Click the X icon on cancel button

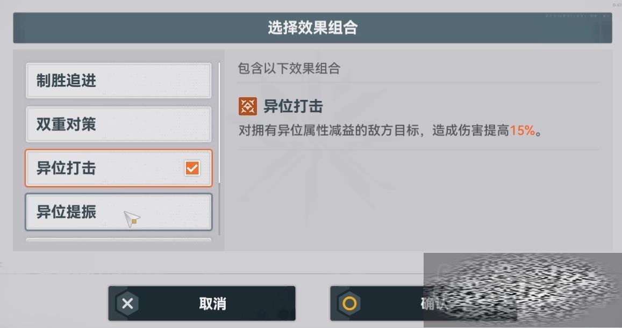coord(127,304)
